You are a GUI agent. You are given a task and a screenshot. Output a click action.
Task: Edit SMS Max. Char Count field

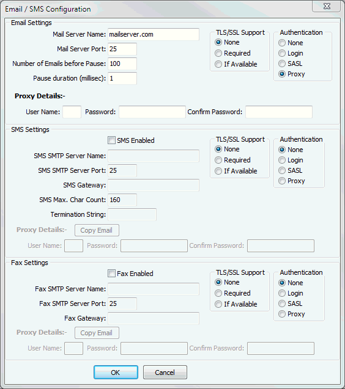click(122, 200)
